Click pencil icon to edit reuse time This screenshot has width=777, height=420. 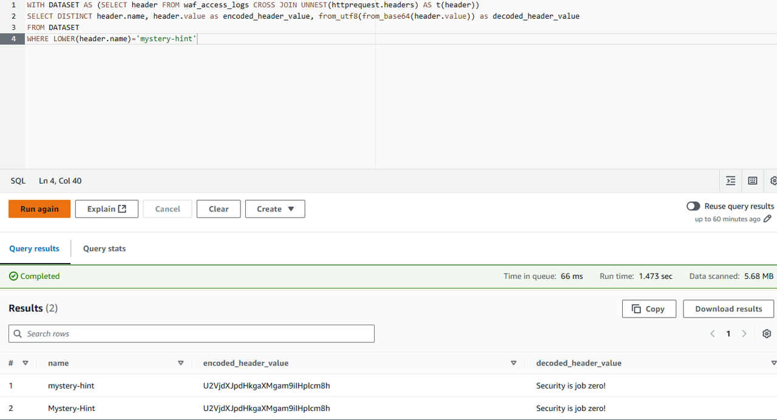click(768, 219)
